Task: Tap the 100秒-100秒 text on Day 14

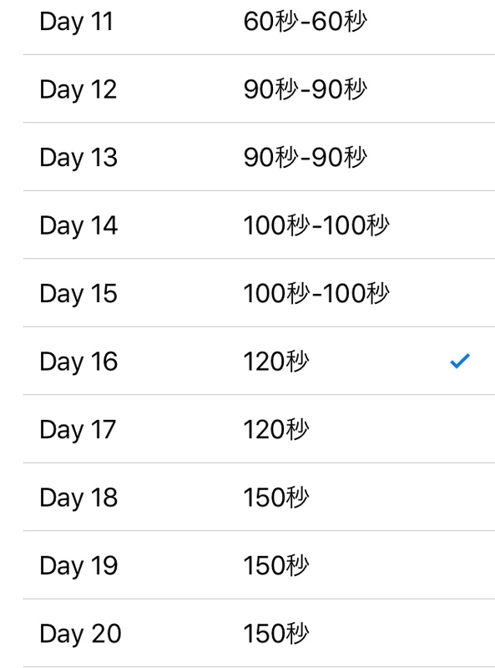Action: tap(316, 225)
